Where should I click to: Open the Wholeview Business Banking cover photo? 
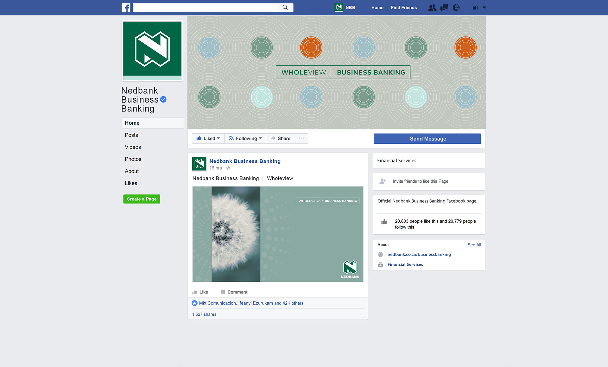[x=337, y=72]
